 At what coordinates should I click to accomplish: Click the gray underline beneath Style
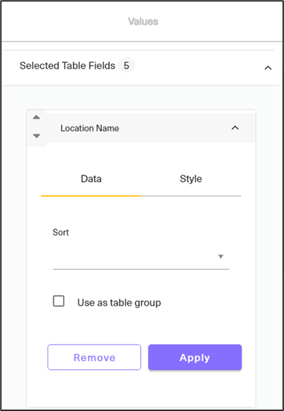pos(191,196)
